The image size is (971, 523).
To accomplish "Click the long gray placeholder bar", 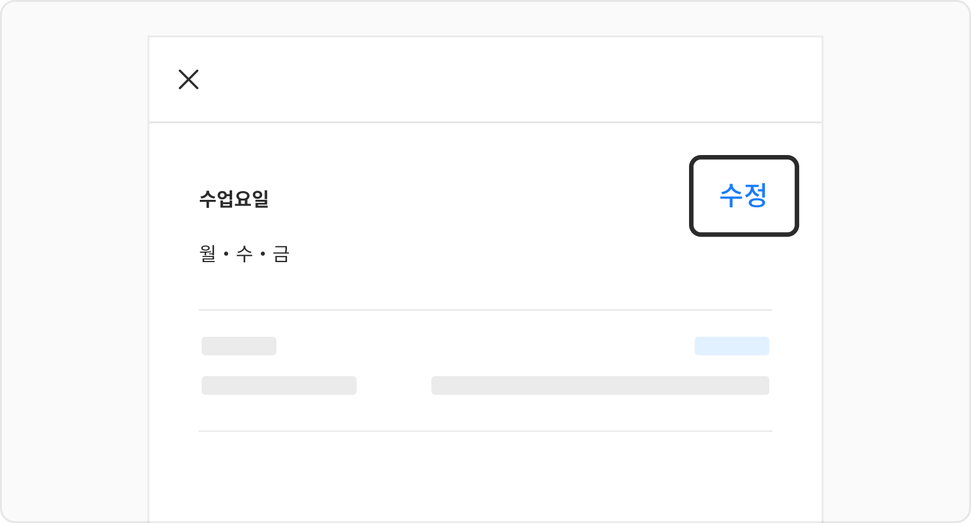I will coord(601,385).
